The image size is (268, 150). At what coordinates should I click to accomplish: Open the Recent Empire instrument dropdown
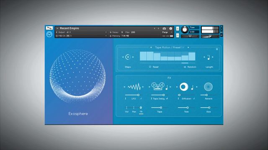pyautogui.click(x=57, y=28)
